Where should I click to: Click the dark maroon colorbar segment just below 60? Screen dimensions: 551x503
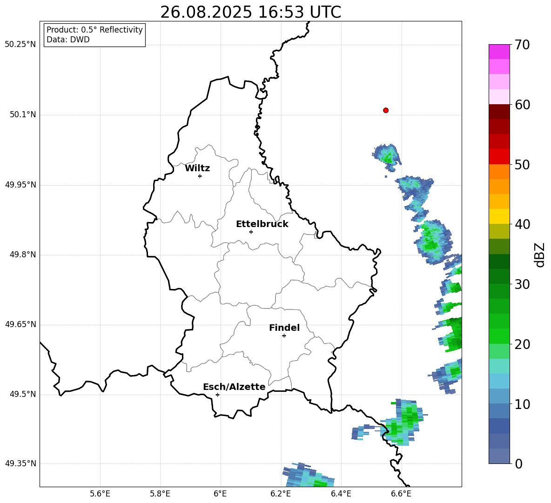(499, 111)
